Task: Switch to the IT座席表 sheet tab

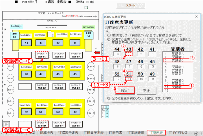Action: click(x=156, y=133)
